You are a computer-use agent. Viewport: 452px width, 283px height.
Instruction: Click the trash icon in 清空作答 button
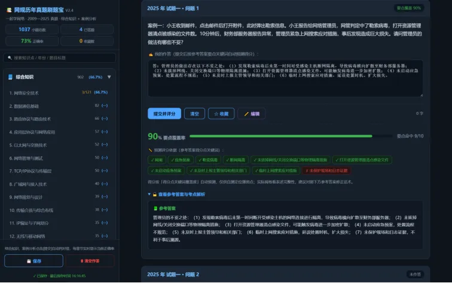(x=82, y=261)
